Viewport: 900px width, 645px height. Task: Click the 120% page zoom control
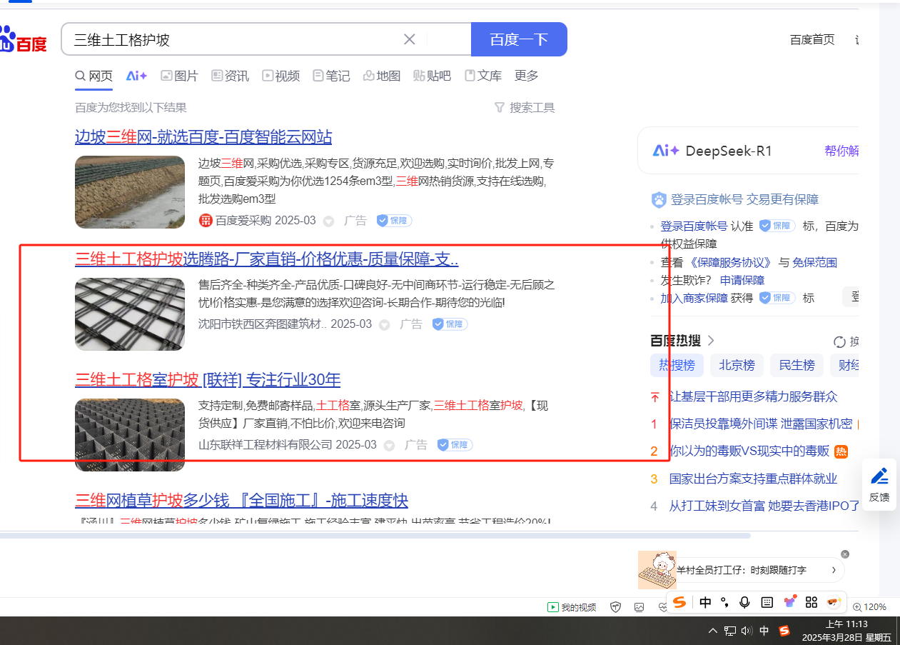point(869,607)
